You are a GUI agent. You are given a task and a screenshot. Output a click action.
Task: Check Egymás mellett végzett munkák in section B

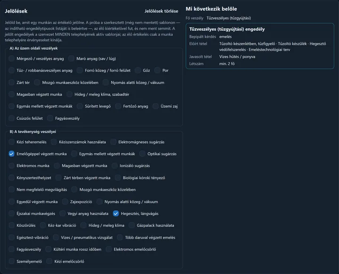pos(74,154)
